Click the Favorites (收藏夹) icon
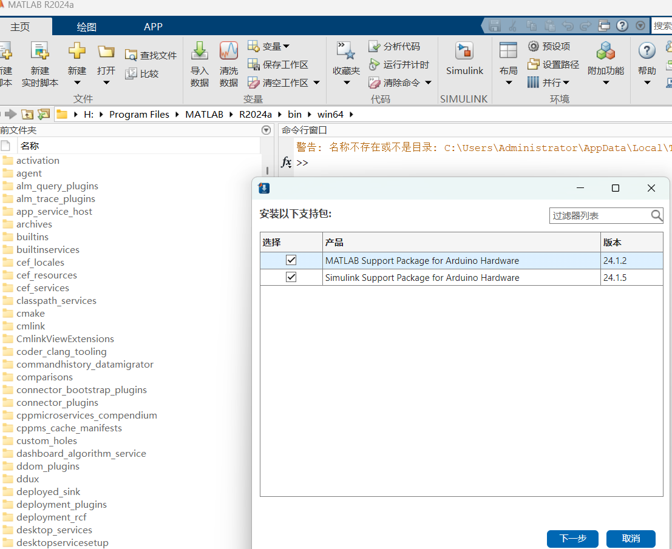Image resolution: width=672 pixels, height=549 pixels. pos(346,51)
